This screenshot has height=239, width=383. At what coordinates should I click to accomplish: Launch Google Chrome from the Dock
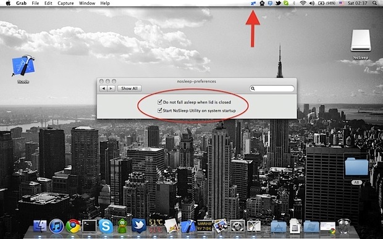coord(73,226)
